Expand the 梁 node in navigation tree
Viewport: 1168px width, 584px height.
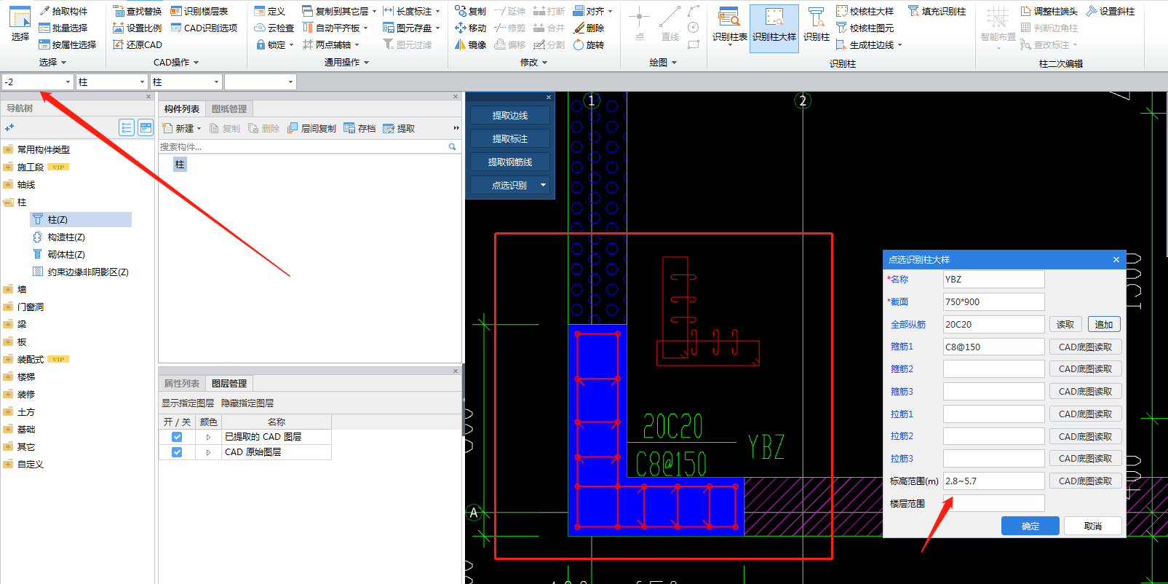8,324
